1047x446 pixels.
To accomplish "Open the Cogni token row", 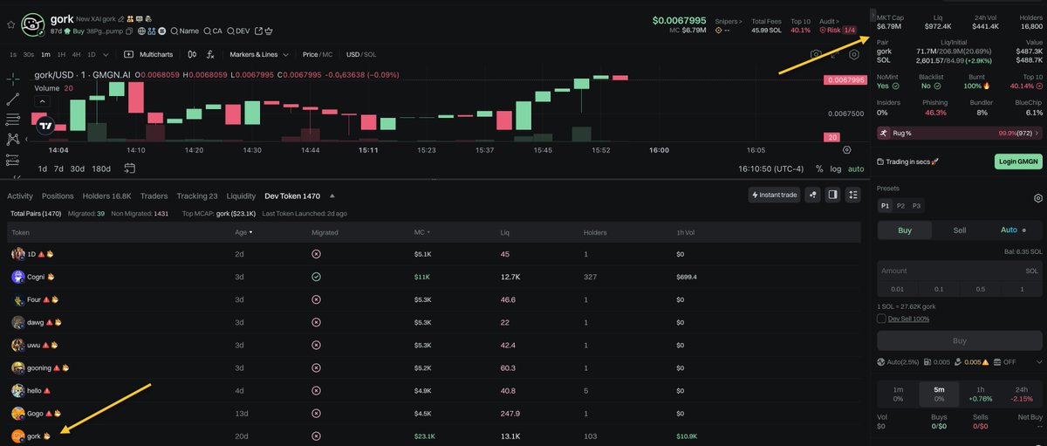I will [435, 277].
